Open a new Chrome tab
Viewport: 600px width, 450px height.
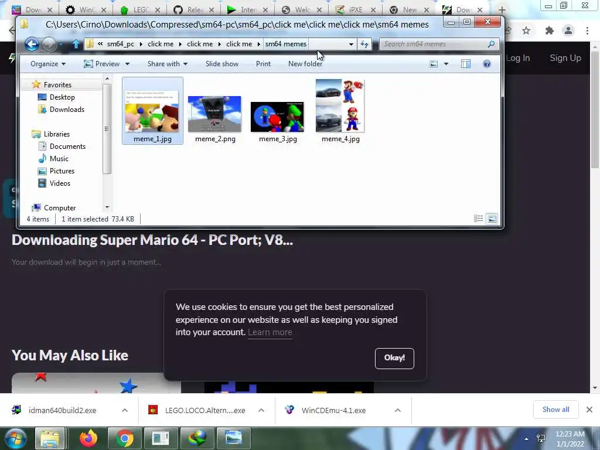point(502,10)
